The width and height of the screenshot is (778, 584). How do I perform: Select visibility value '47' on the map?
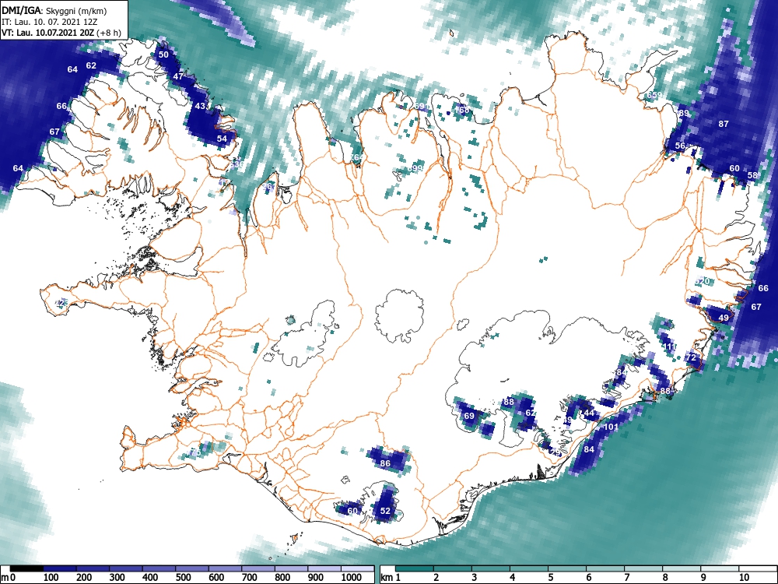178,76
